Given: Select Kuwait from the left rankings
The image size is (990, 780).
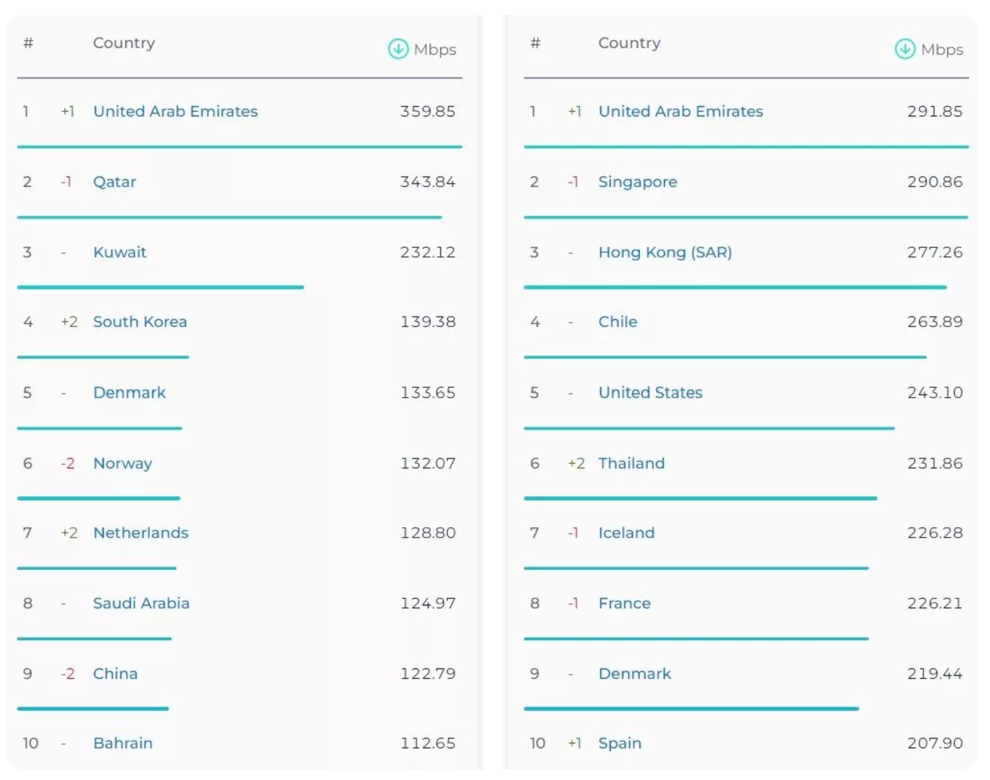Looking at the screenshot, I should (x=119, y=252).
